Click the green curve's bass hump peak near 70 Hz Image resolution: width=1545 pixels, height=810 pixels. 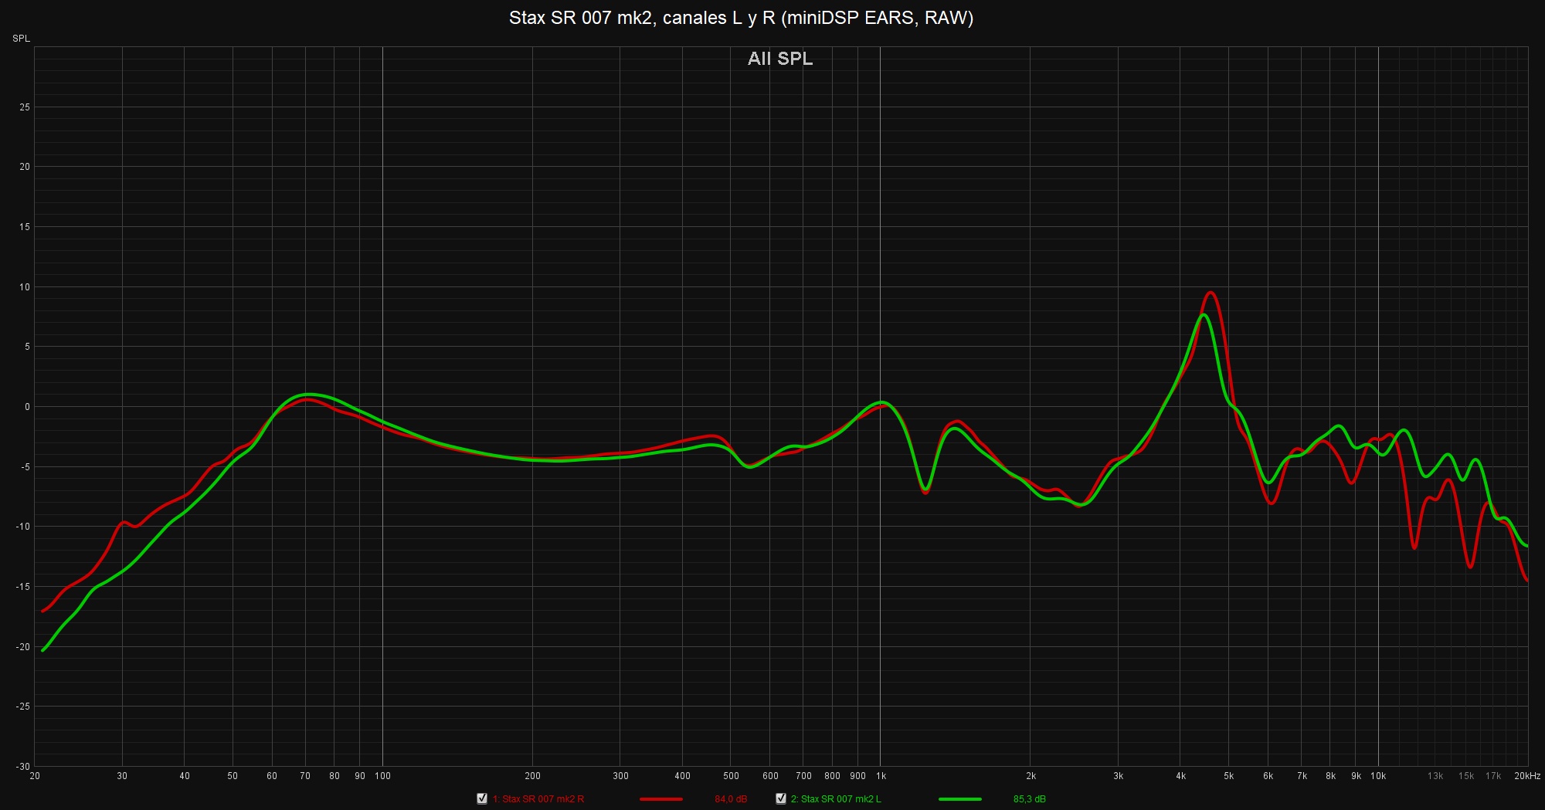(307, 394)
